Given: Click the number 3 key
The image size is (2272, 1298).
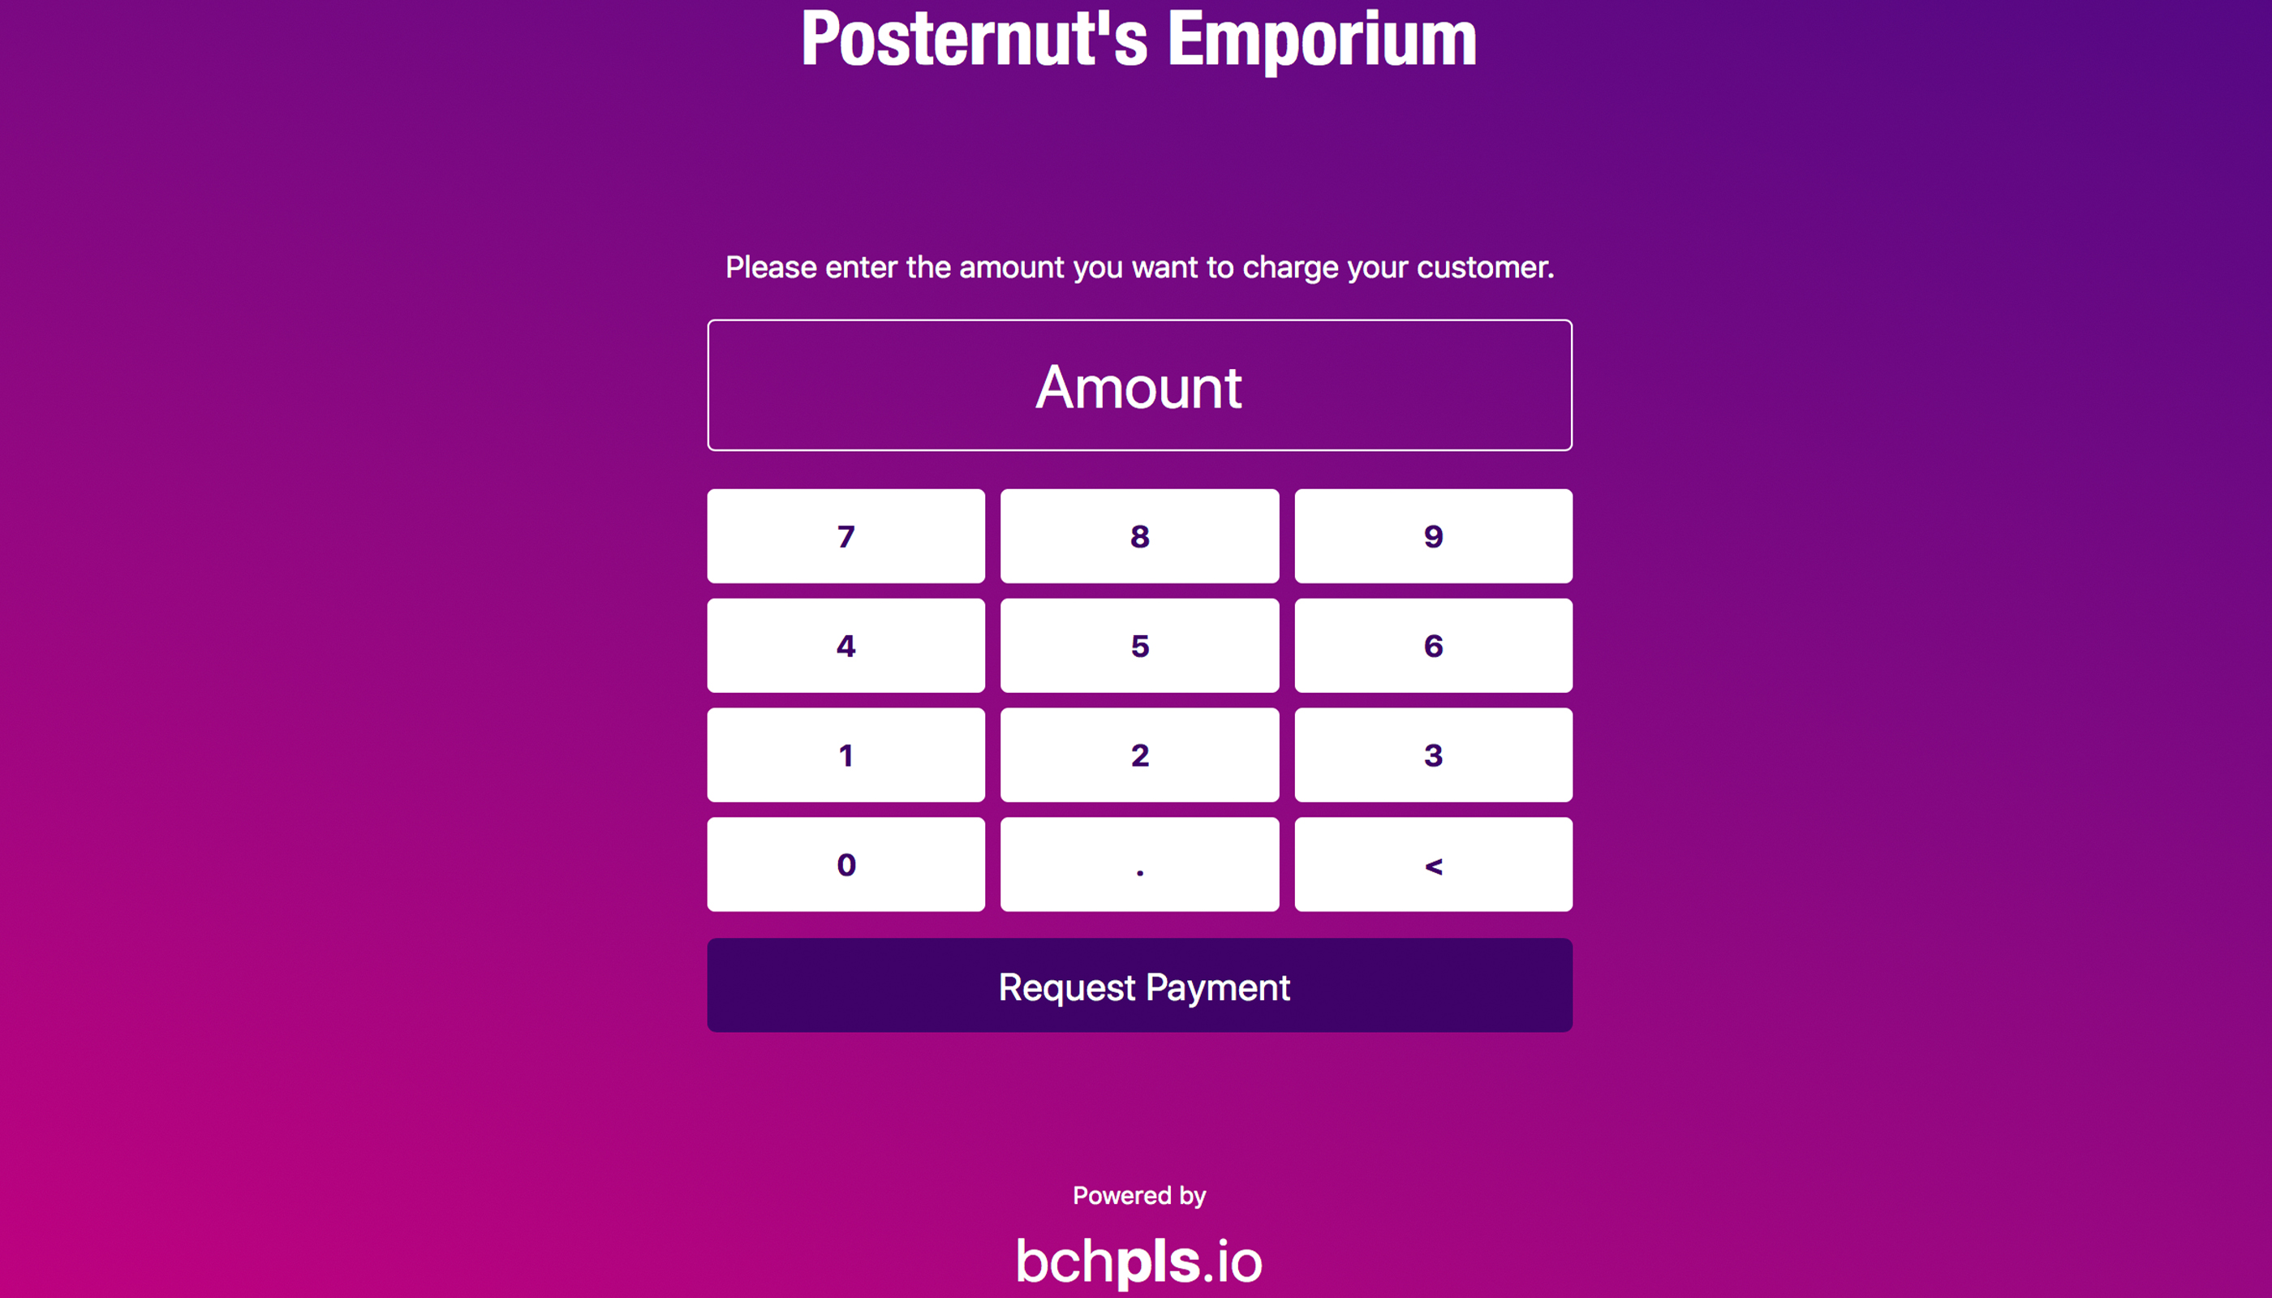Looking at the screenshot, I should pyautogui.click(x=1431, y=754).
